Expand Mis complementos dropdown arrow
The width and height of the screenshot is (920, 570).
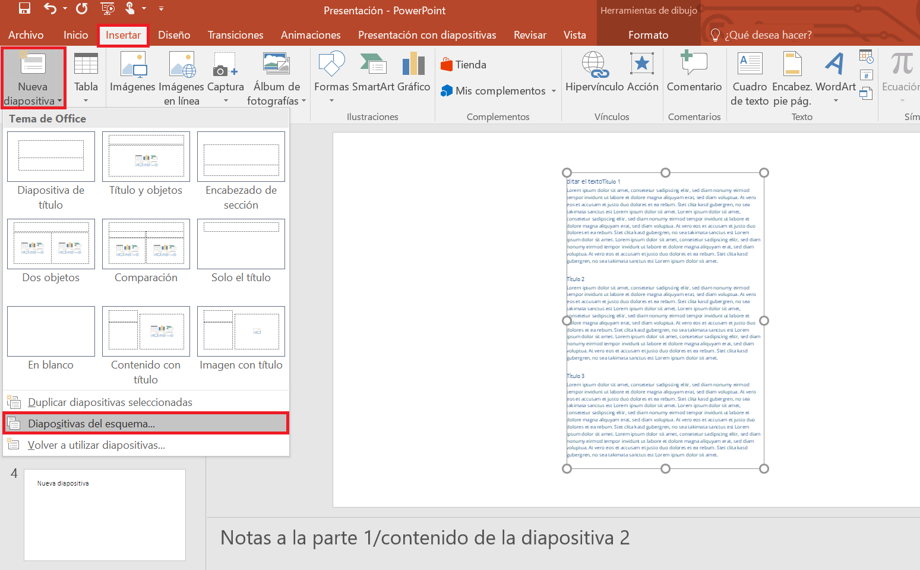(554, 91)
